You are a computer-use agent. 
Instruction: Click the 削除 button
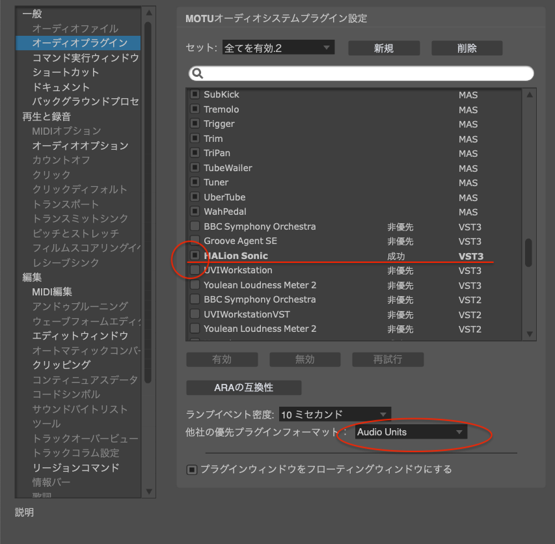pyautogui.click(x=467, y=48)
